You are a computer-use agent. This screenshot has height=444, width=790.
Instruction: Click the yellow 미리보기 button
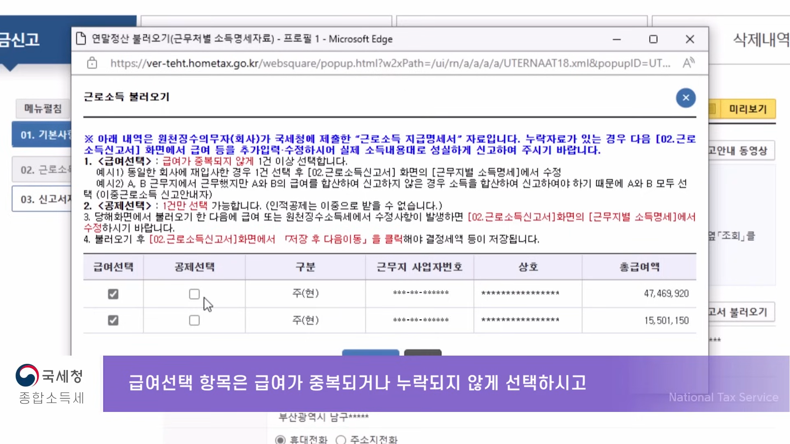coord(747,109)
